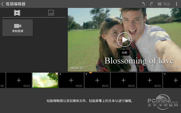Switch to the photos tab
181x113 pixels.
click(x=51, y=13)
